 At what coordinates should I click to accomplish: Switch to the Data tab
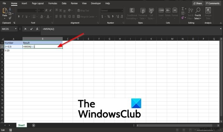click(x=64, y=3)
